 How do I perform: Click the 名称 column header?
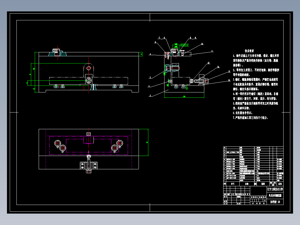247,184
